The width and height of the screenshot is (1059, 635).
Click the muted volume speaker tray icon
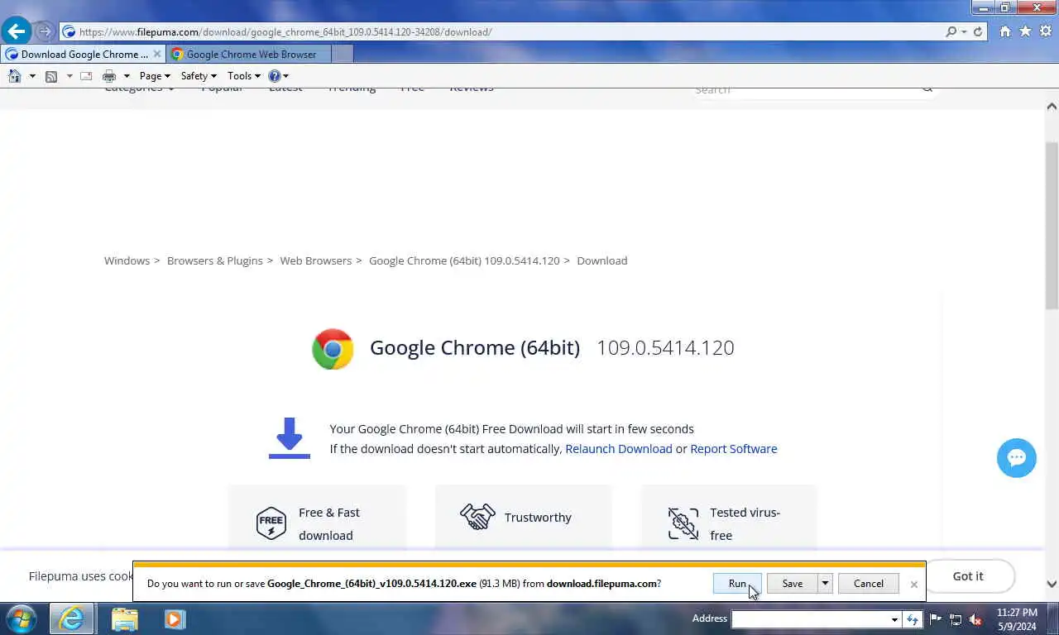point(975,619)
